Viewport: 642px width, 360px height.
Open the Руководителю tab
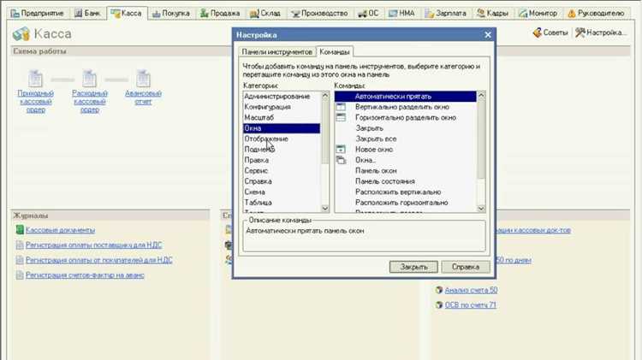point(596,13)
